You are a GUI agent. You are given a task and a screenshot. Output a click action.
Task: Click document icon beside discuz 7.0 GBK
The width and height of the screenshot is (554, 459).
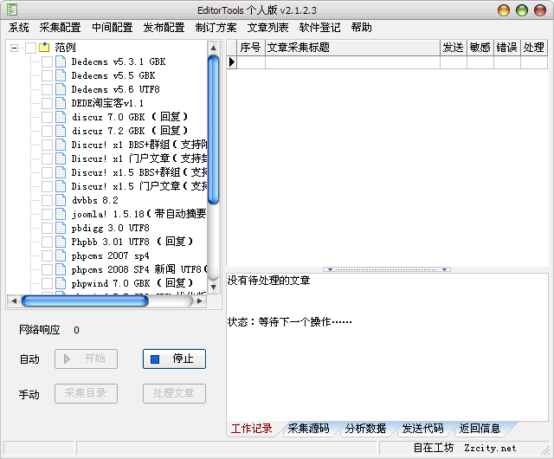[61, 117]
